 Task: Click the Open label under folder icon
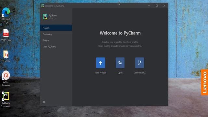pyautogui.click(x=120, y=73)
